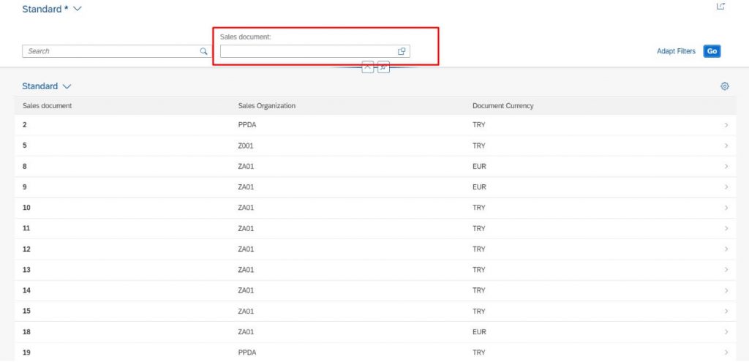The image size is (749, 362).
Task: Navigate via arrow on sales document 13 row
Action: [726, 270]
